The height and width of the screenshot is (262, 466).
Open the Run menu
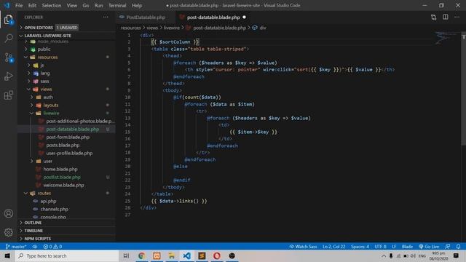pyautogui.click(x=99, y=5)
